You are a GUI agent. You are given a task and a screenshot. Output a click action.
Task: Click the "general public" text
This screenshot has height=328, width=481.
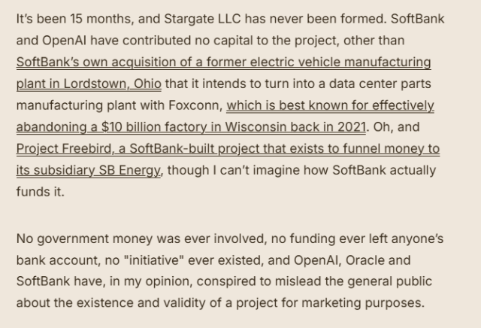click(392, 282)
